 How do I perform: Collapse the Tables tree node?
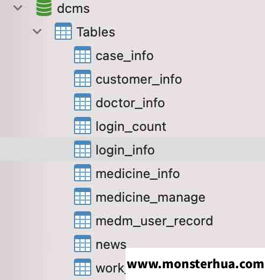[37, 31]
